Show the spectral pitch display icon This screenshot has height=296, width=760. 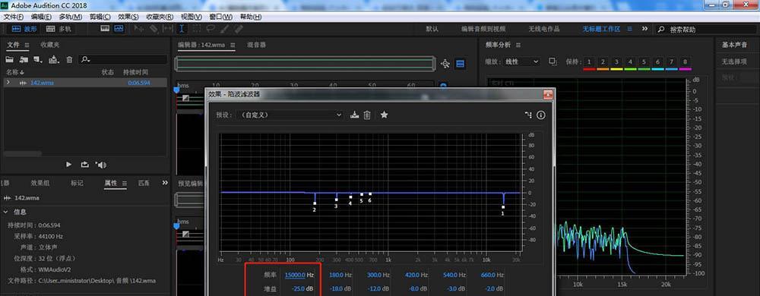119,29
